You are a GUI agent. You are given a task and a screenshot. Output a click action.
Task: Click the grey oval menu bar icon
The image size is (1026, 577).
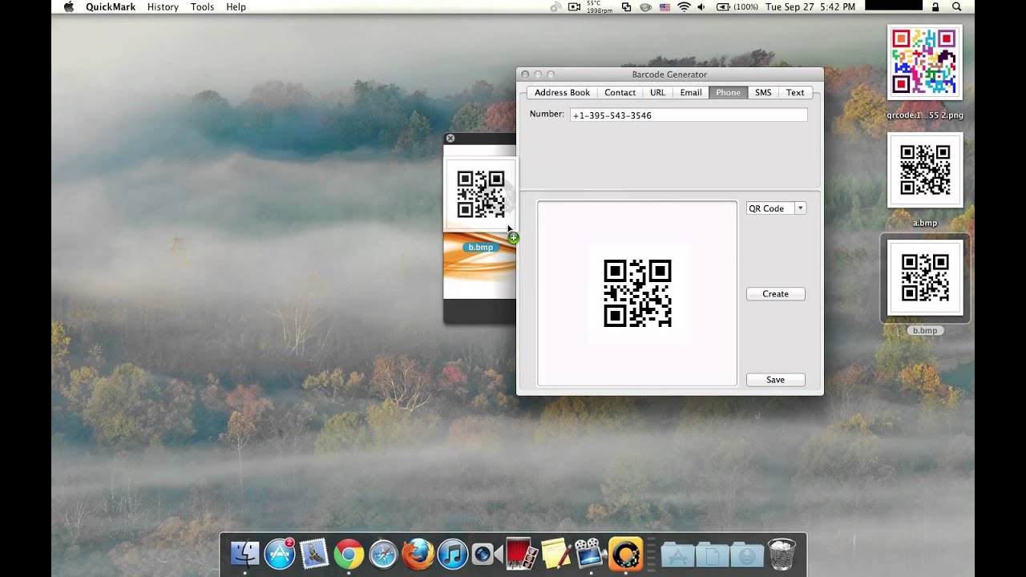tap(645, 6)
